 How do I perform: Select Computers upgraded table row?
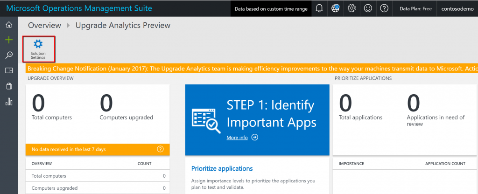(x=98, y=188)
